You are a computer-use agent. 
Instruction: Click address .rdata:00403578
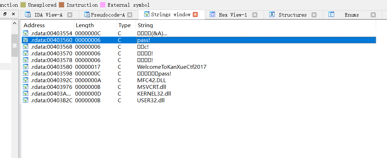coord(51,60)
